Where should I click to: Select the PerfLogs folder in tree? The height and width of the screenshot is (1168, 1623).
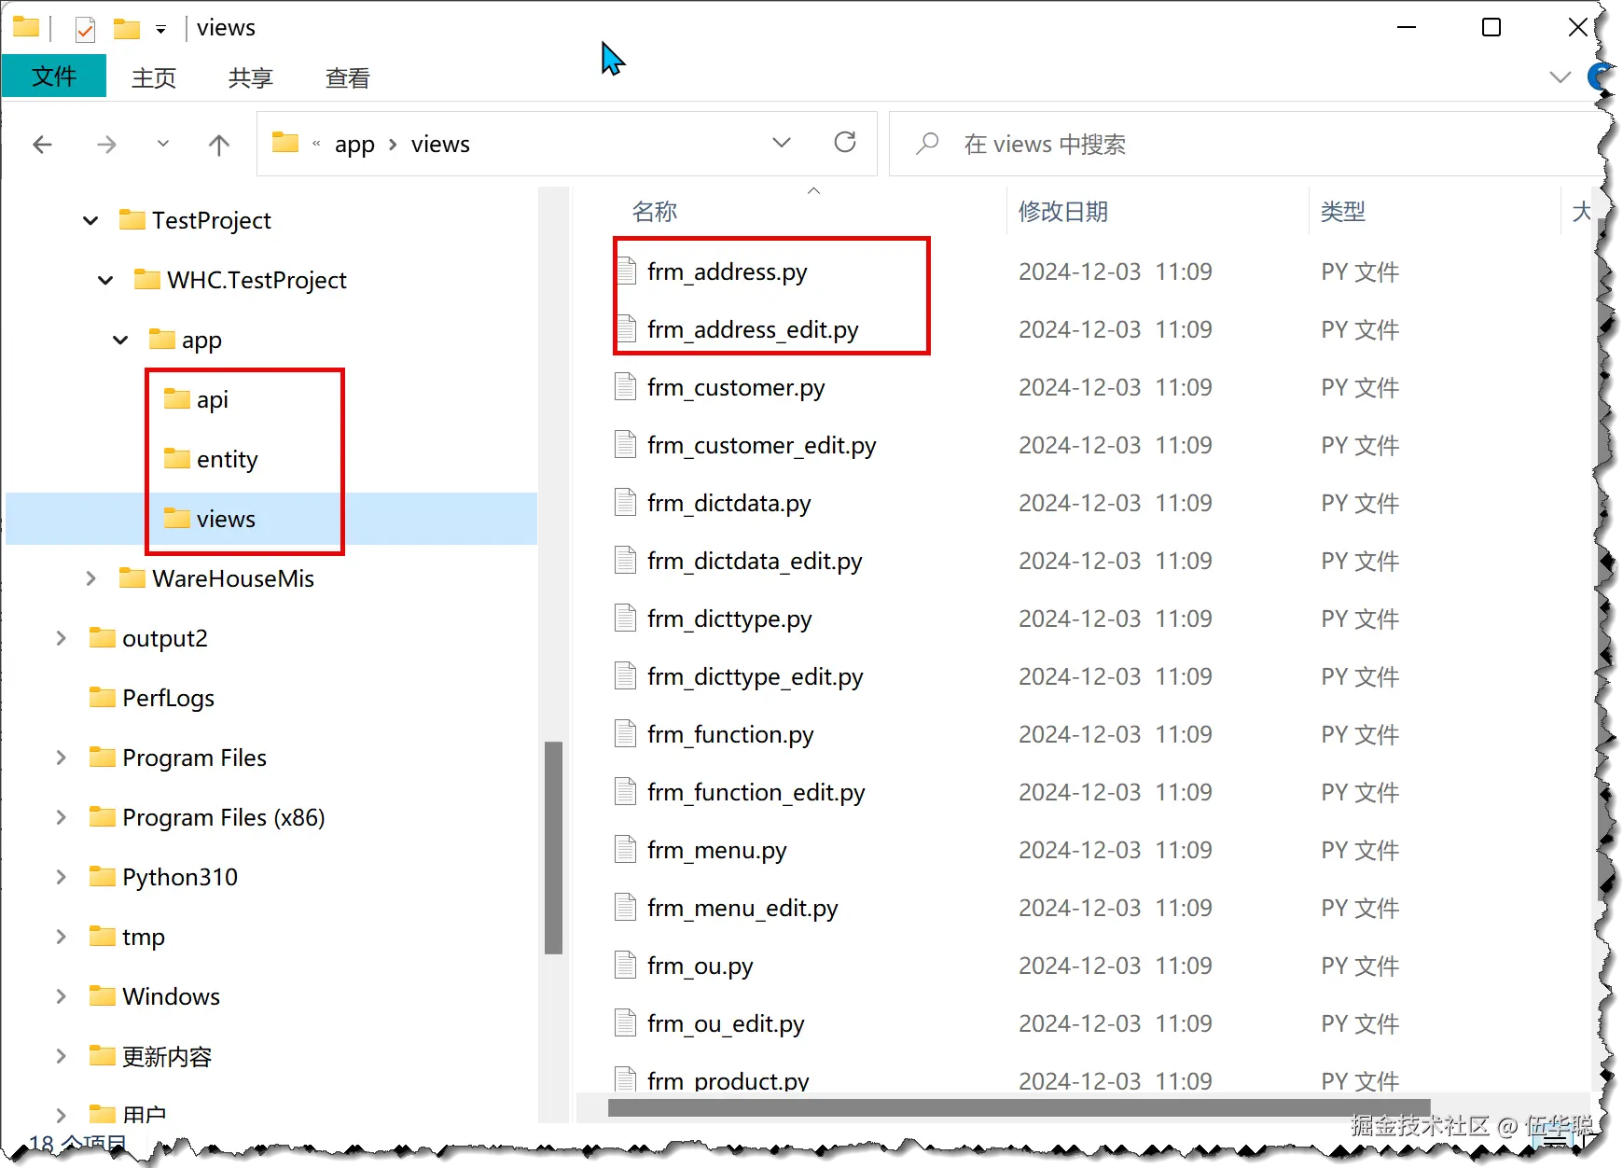point(152,698)
